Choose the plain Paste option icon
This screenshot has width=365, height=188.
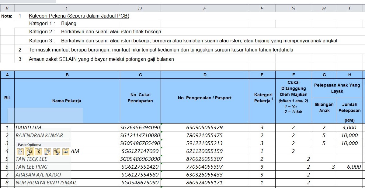pos(20,152)
